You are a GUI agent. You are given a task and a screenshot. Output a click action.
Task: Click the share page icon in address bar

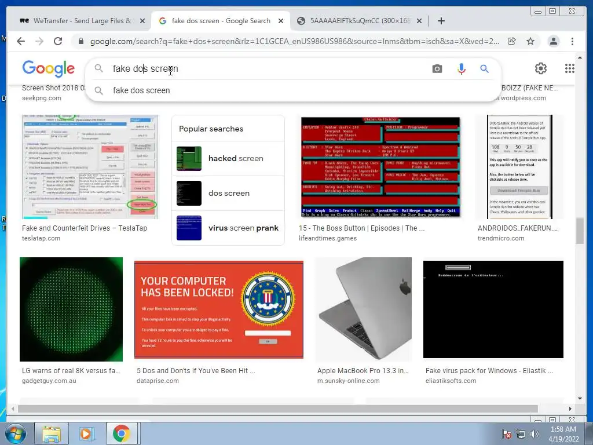click(x=512, y=41)
